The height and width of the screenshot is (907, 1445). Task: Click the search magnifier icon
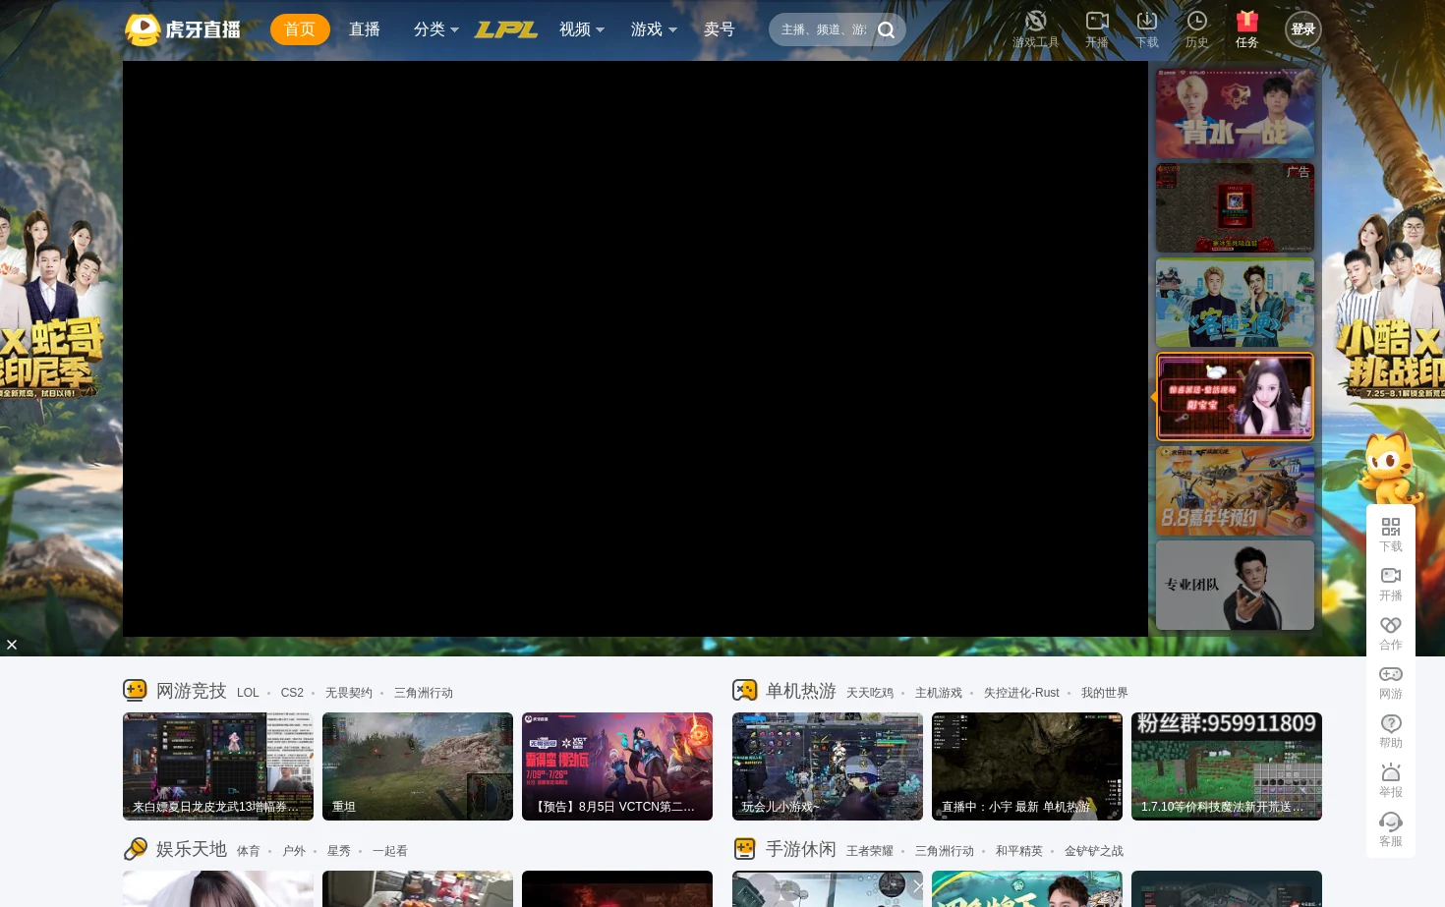point(886,29)
